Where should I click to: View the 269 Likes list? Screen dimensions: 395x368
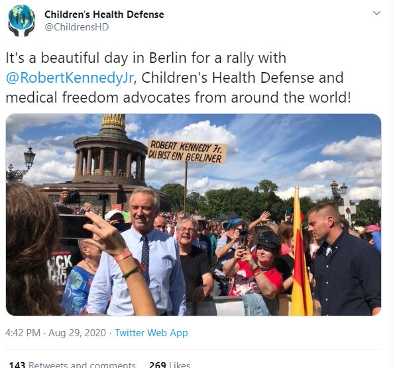tap(170, 365)
